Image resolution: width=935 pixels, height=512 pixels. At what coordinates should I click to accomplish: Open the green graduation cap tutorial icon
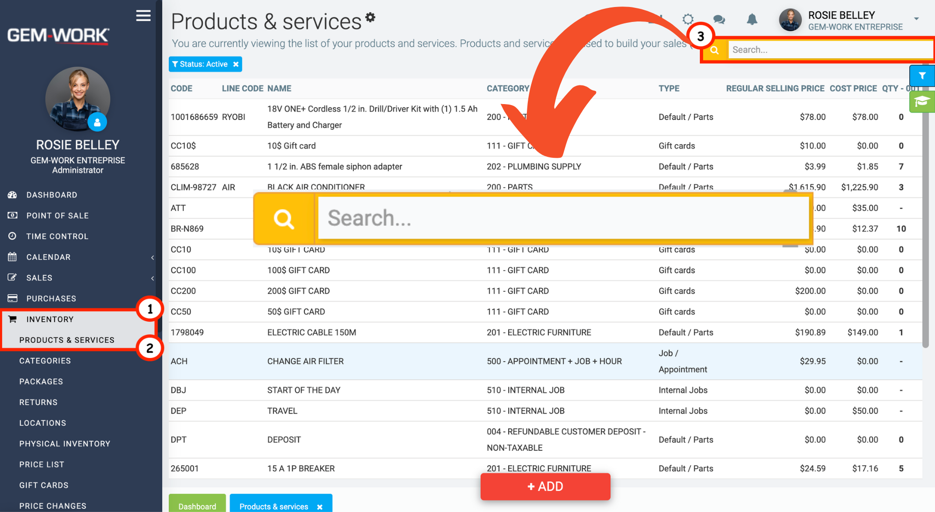tap(922, 102)
